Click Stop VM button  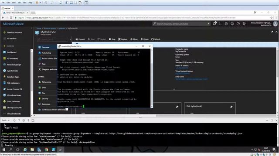click(x=112, y=39)
